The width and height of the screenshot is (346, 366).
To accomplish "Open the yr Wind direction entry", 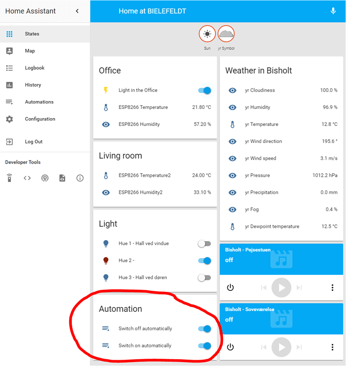I will point(281,142).
